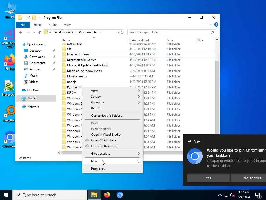This screenshot has width=266, height=200.
Task: Select the nodejs folder
Action: 138,82
